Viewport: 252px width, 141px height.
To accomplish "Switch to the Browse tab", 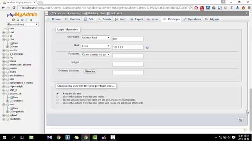I will 54,19.
